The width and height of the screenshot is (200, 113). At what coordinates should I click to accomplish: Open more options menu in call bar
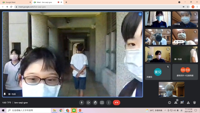pos(109,102)
